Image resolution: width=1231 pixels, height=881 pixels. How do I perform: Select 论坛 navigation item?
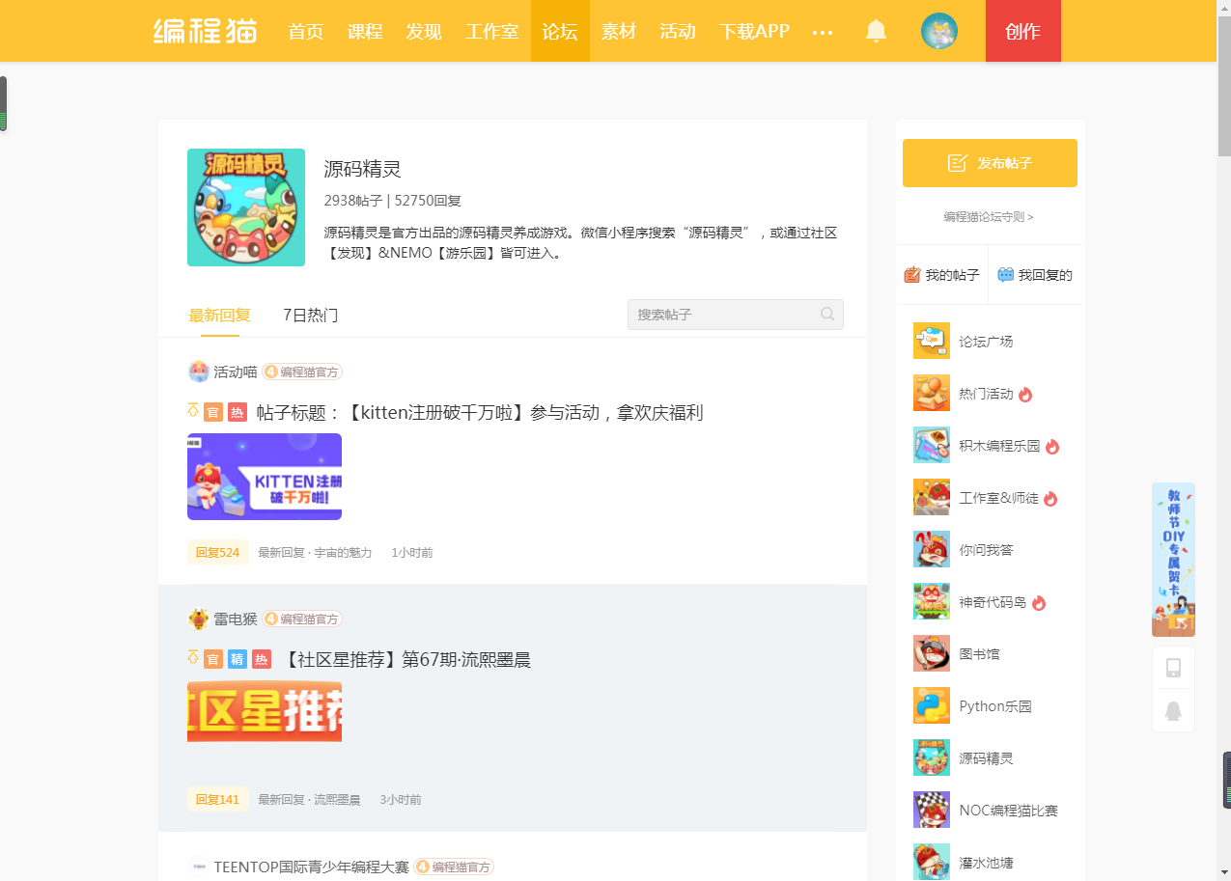(x=560, y=31)
